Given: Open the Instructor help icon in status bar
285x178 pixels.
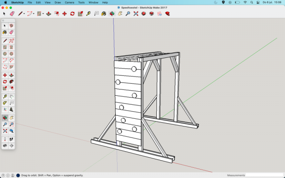Looking at the screenshot, I should click(18, 175).
